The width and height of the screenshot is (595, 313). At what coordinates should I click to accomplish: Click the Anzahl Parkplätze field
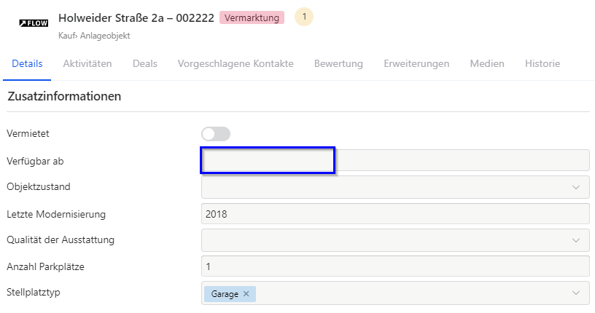pyautogui.click(x=395, y=266)
